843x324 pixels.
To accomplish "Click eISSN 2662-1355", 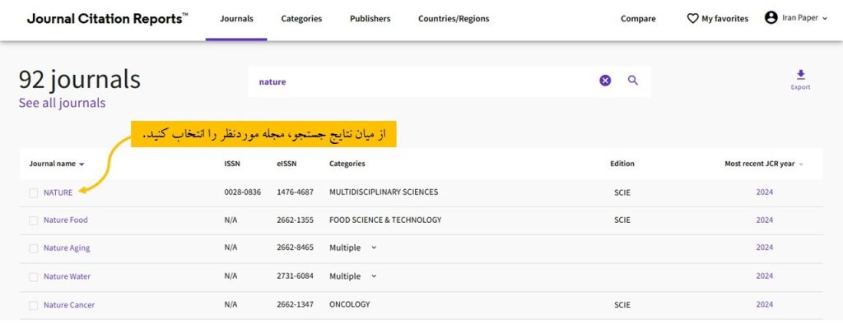I will [x=296, y=220].
